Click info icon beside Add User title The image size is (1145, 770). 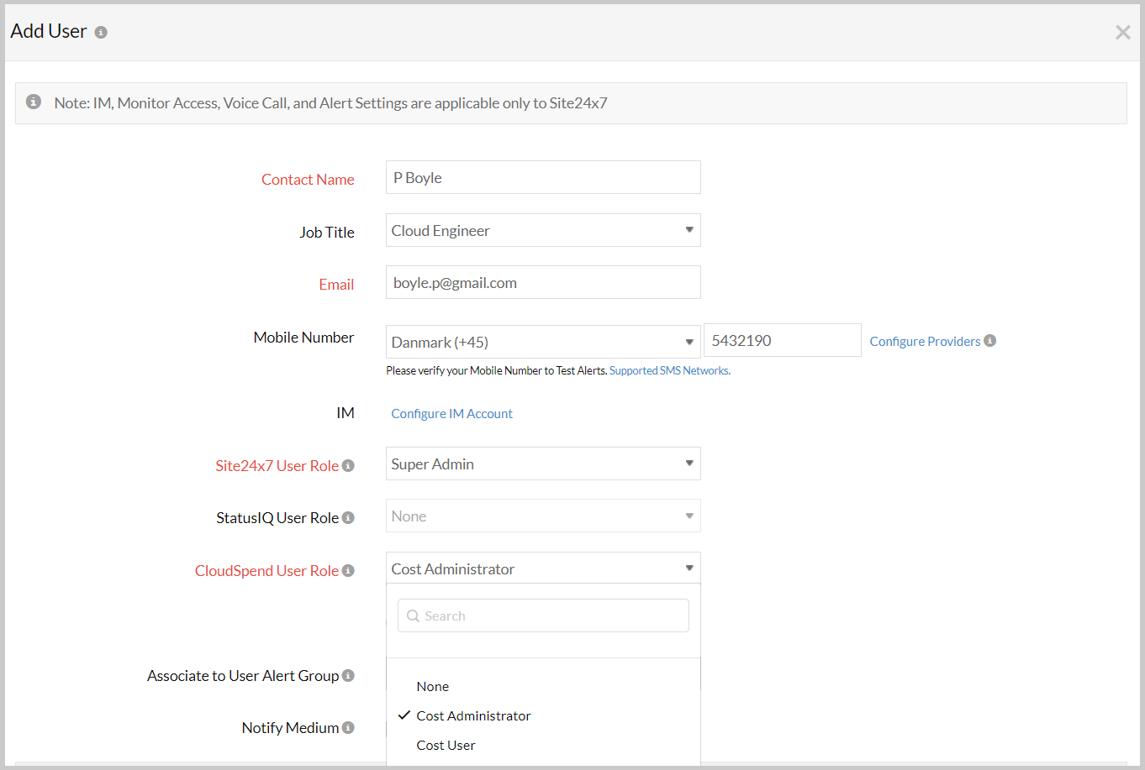[x=101, y=33]
